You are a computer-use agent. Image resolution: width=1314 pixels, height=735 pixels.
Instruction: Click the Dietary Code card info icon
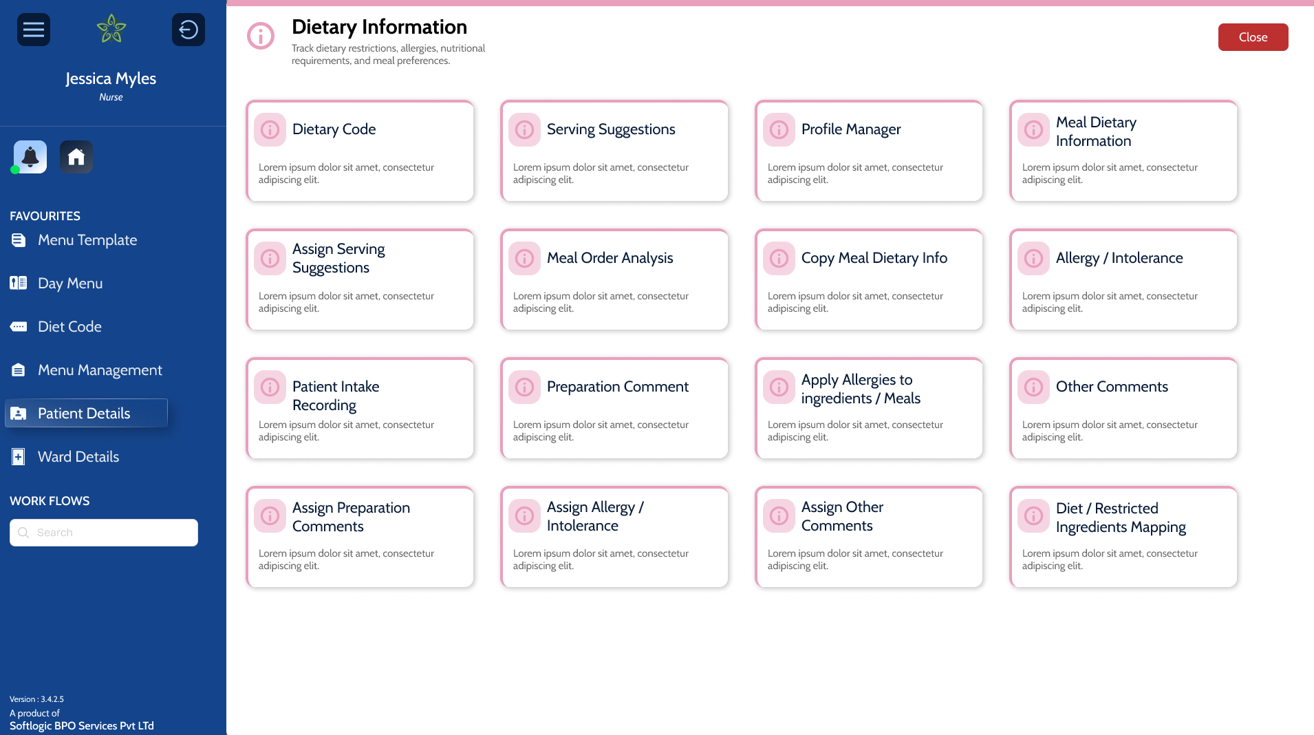(270, 129)
